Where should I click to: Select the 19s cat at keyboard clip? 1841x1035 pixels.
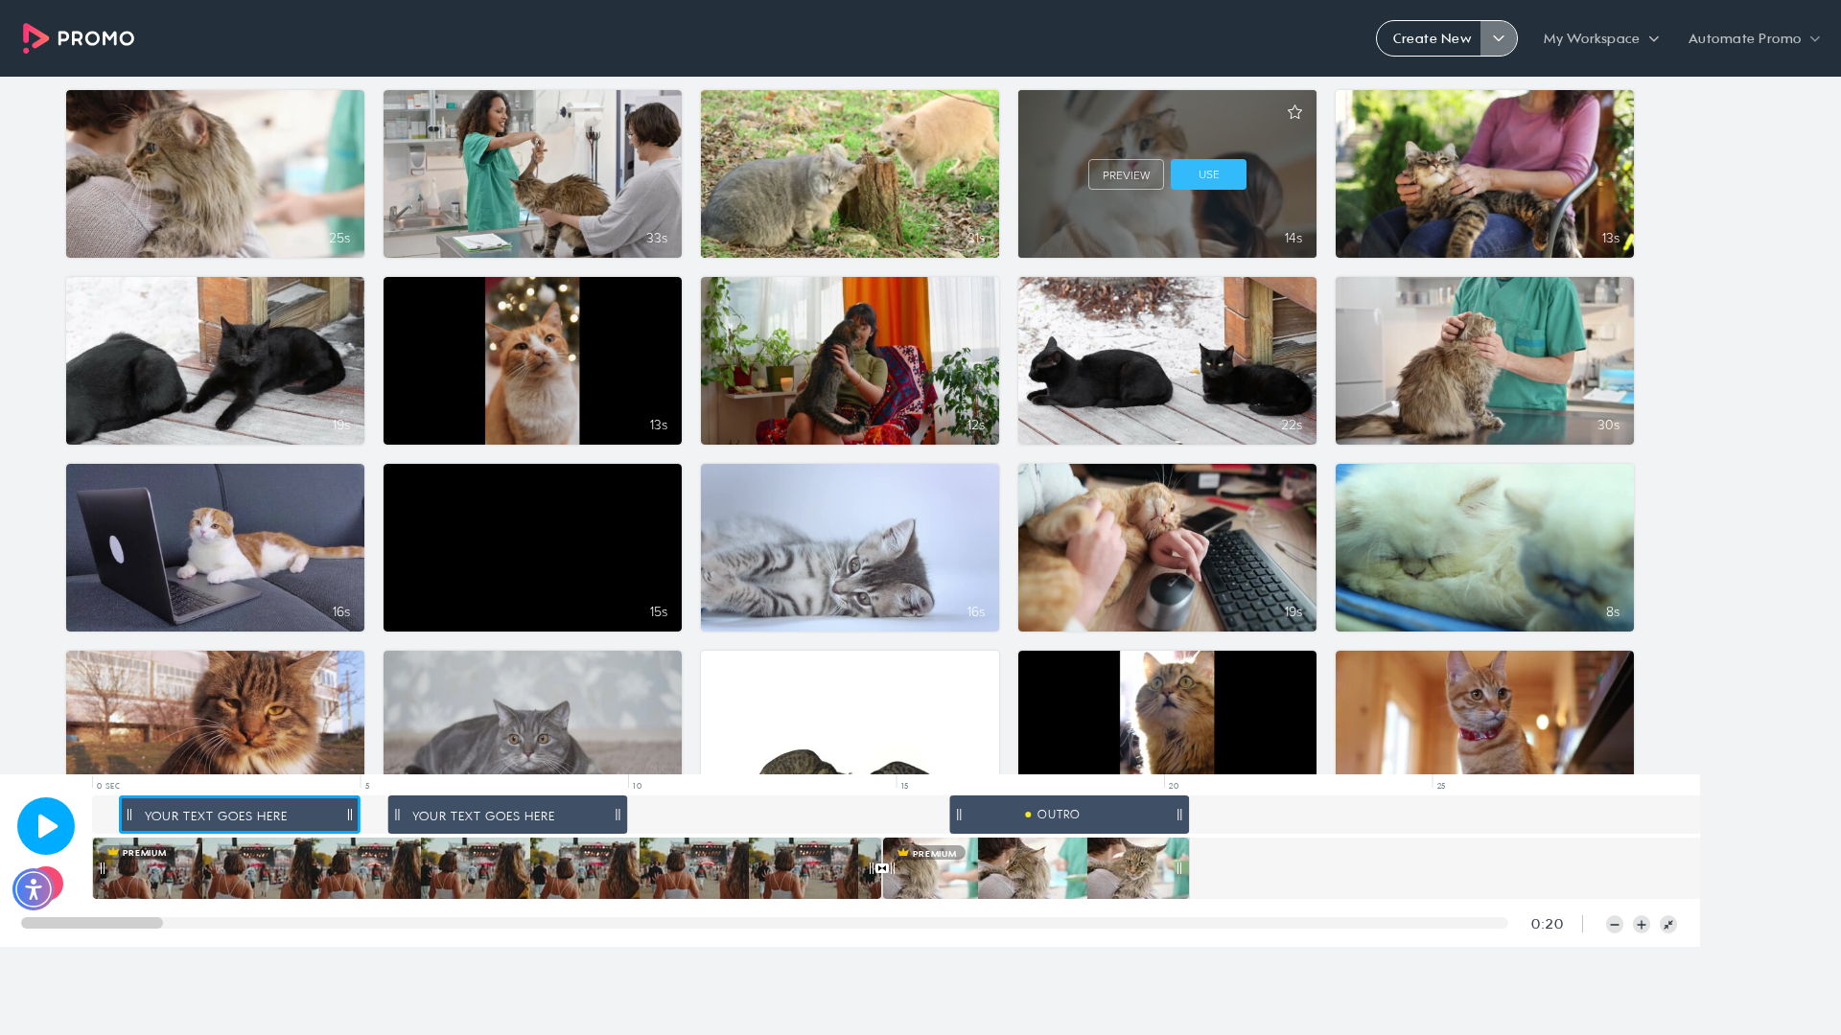[1167, 547]
